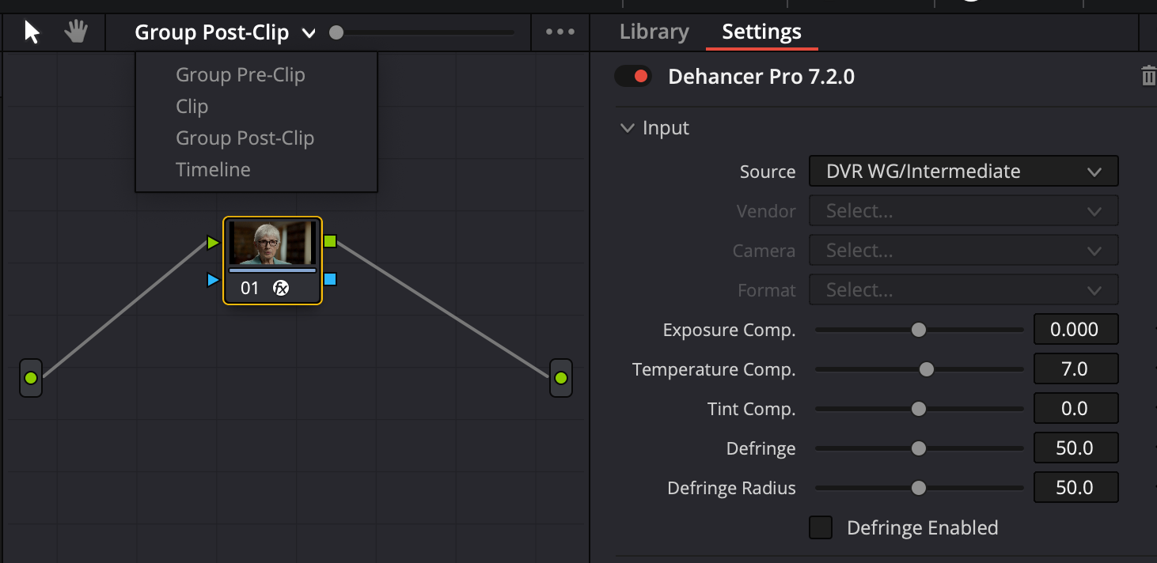Click the green node graph output connector on right
The width and height of the screenshot is (1157, 563).
click(x=560, y=378)
